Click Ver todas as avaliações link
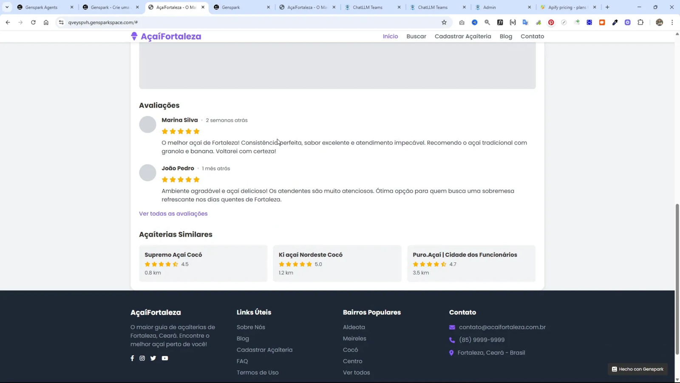Screen dimensions: 680x383 tap(173, 214)
